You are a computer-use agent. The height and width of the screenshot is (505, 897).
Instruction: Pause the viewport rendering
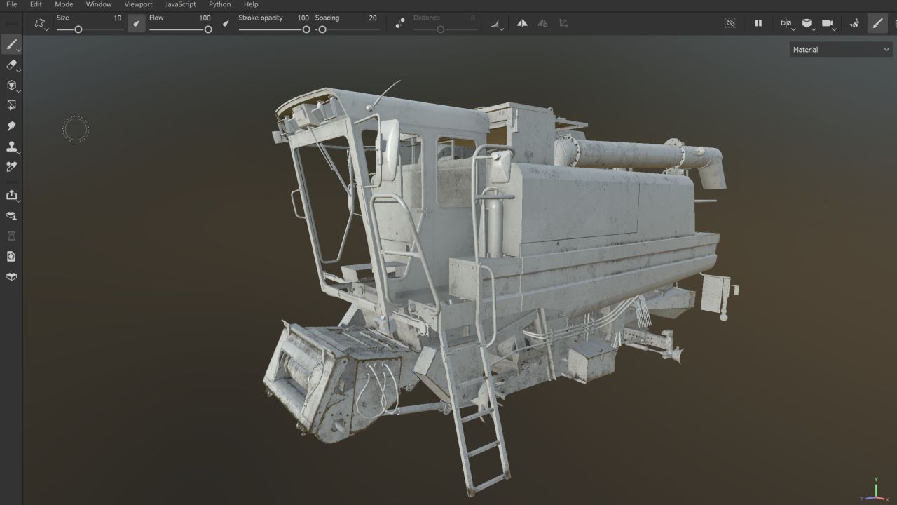point(758,23)
